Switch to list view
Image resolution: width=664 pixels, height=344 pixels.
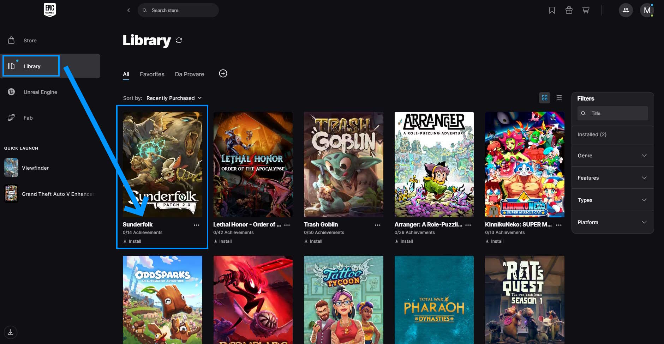click(x=559, y=98)
